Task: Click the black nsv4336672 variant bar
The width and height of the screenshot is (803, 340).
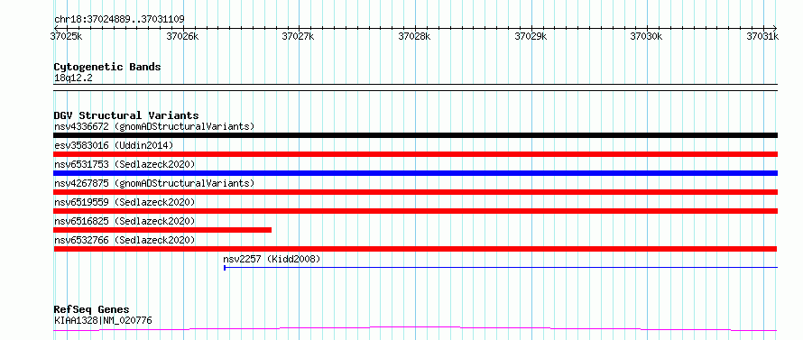Action: (x=415, y=135)
